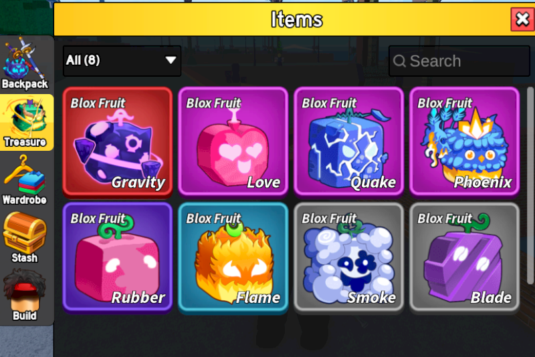Go to the Wardrobe tab
The height and width of the screenshot is (357, 535).
[25, 180]
